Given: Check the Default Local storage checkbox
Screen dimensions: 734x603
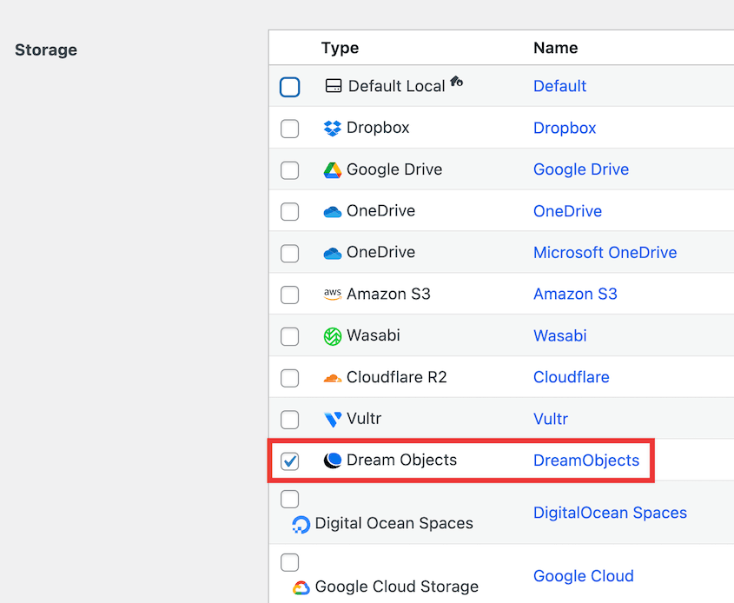Looking at the screenshot, I should pos(290,87).
